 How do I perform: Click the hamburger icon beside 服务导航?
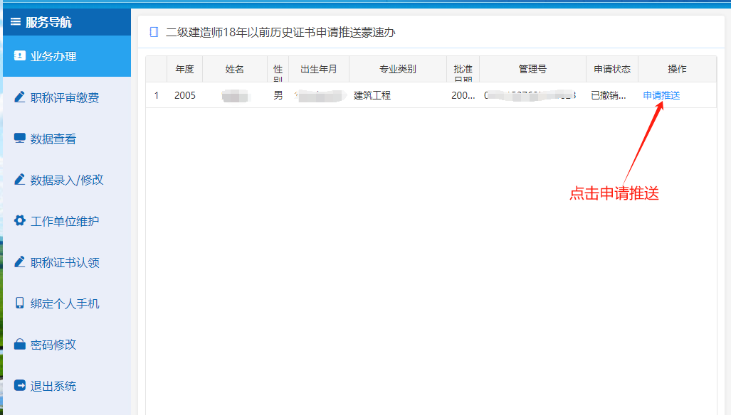point(16,22)
